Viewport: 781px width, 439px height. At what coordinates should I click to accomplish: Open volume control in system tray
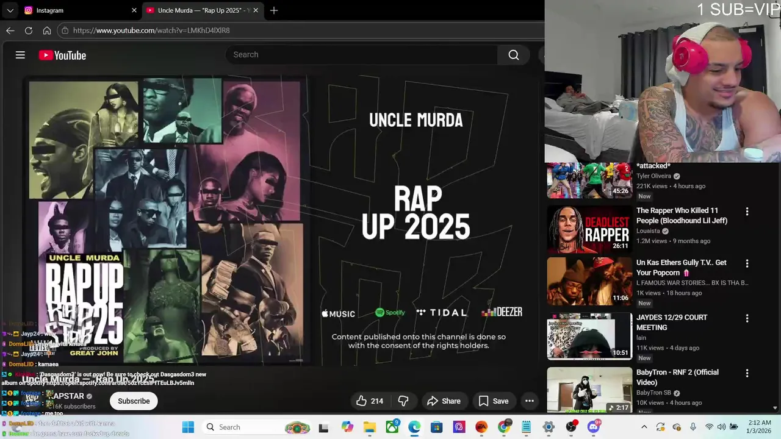coord(721,427)
